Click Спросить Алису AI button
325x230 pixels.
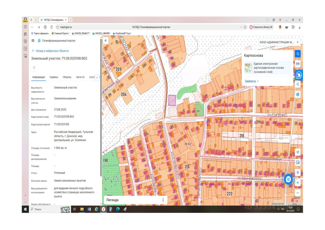(x=261, y=27)
